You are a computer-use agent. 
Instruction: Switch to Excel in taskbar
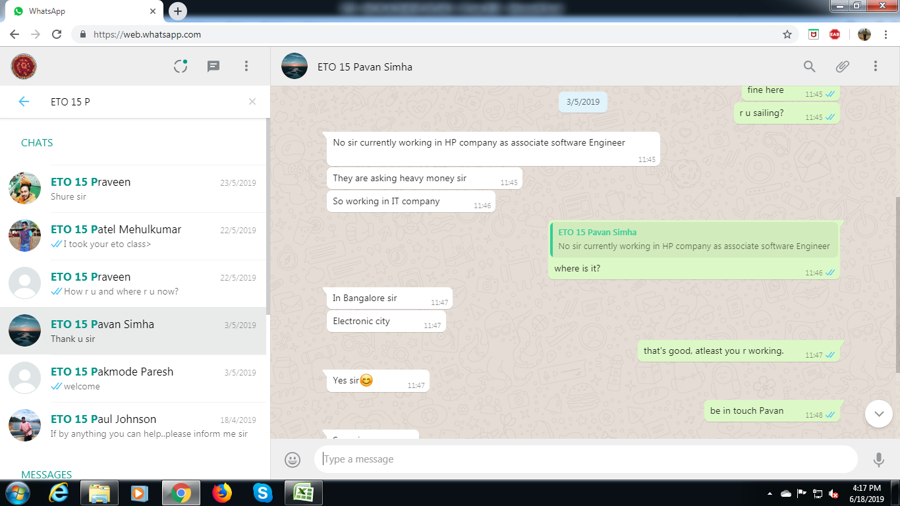click(303, 493)
